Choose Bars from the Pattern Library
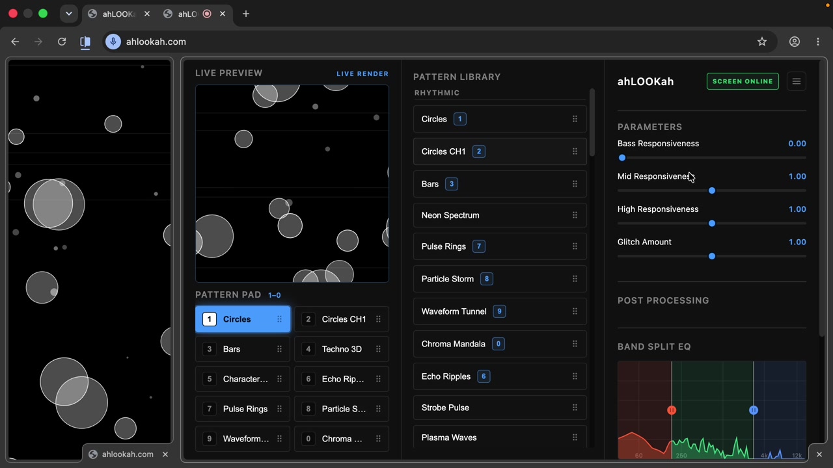Image resolution: width=833 pixels, height=468 pixels. point(500,184)
